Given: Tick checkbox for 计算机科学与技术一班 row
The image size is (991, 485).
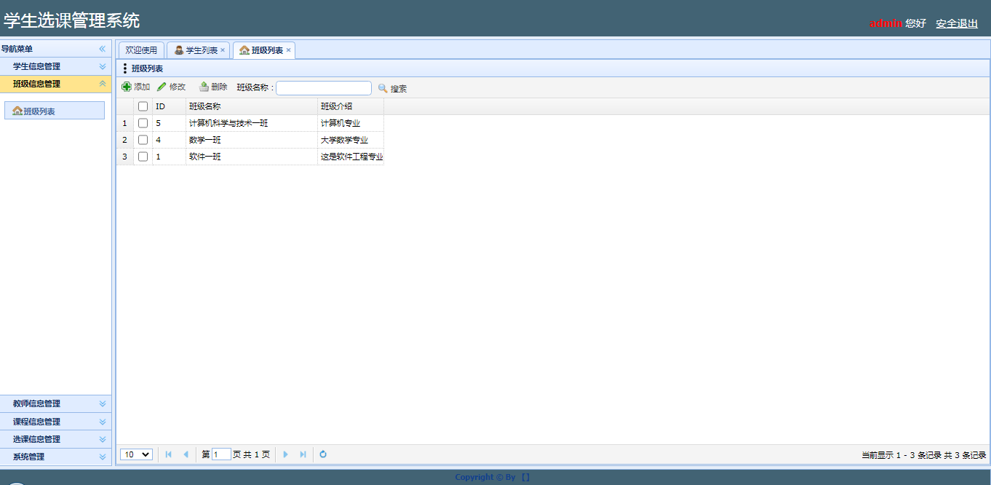Looking at the screenshot, I should point(143,123).
